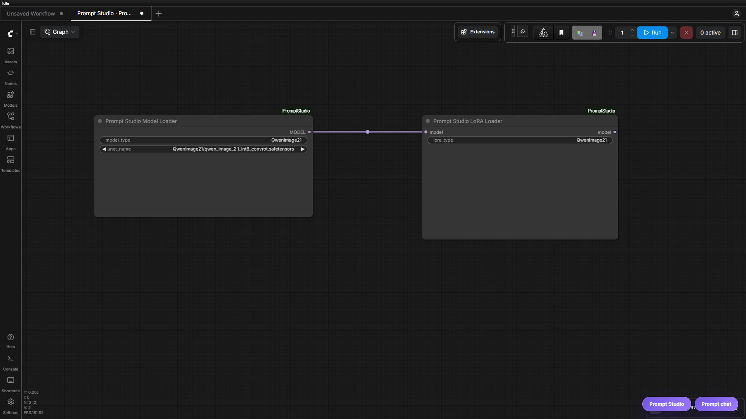The width and height of the screenshot is (746, 419).
Task: Click the Run button
Action: 652,33
